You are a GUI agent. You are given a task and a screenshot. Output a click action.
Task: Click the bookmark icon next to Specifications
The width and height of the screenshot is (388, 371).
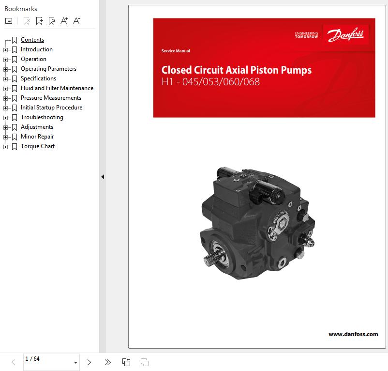pos(15,79)
